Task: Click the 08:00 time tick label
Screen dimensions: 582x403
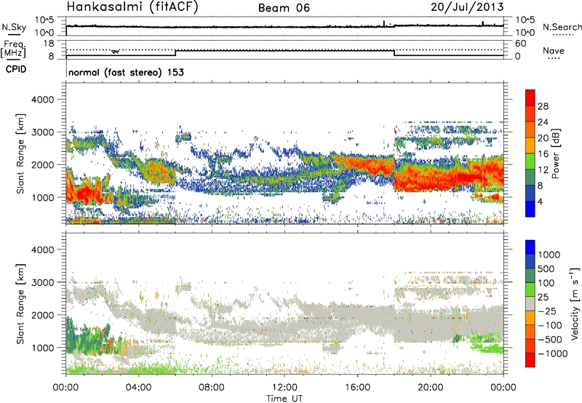Action: pyautogui.click(x=212, y=388)
